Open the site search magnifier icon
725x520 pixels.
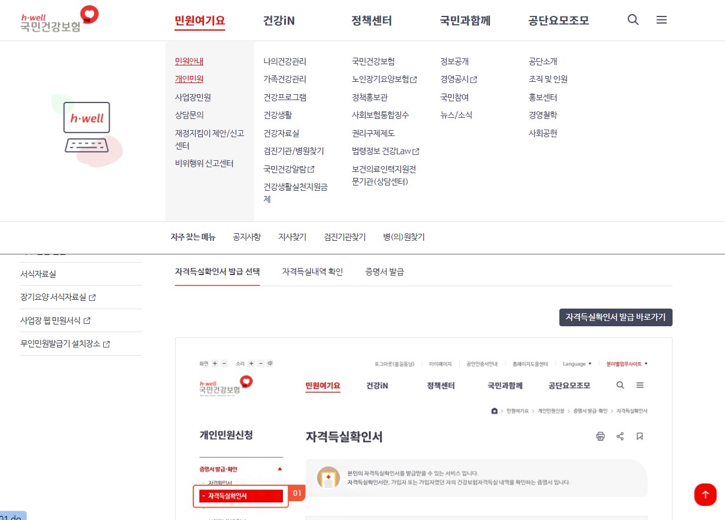(x=633, y=20)
